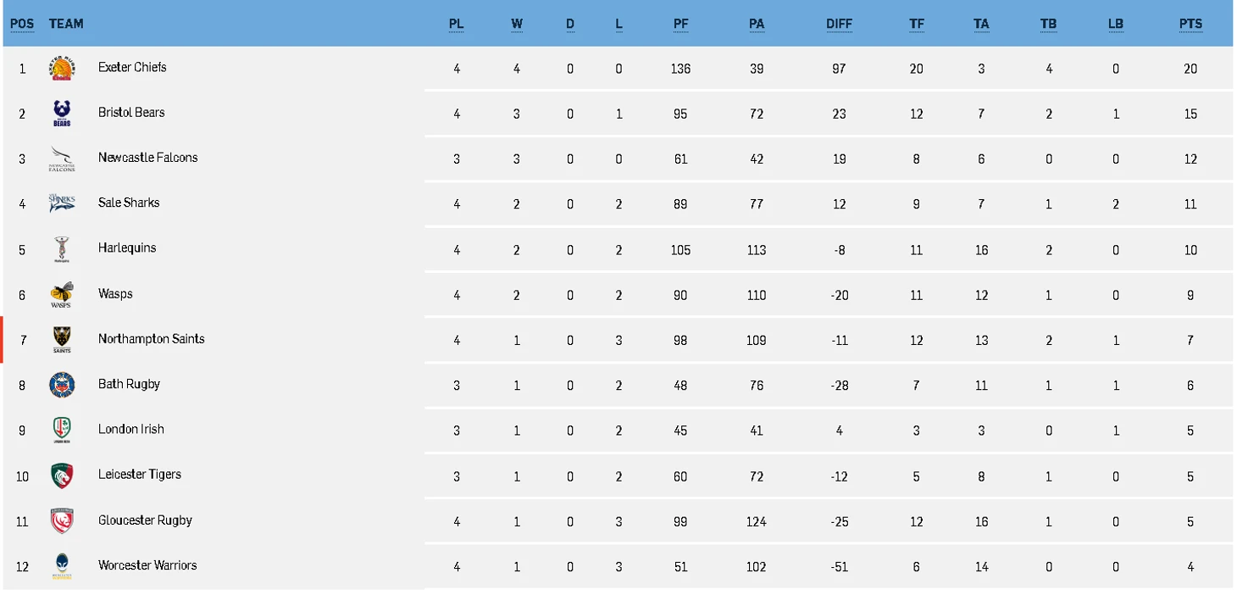The image size is (1237, 595).
Task: Click the Worcester Warriors badge
Action: tap(62, 566)
